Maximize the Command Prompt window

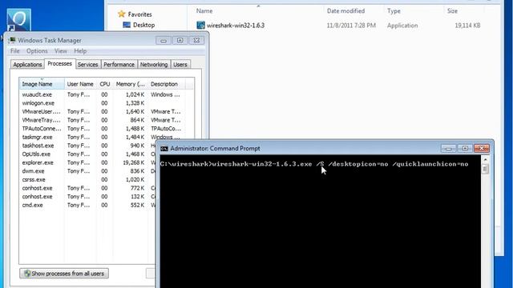point(465,149)
